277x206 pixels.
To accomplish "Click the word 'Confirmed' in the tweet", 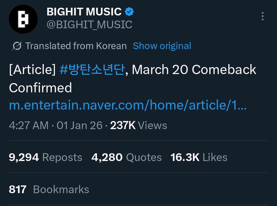I will click(x=40, y=88).
